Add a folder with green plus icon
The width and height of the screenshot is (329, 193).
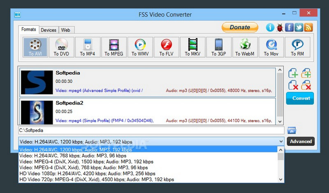point(306,73)
